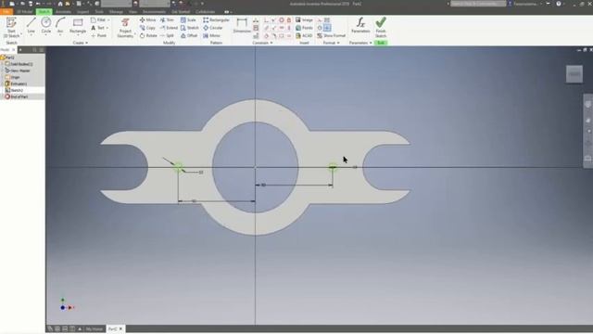Screen dimensions: 593x334
Task: Select the Rectangle tool
Action: [x=78, y=25]
